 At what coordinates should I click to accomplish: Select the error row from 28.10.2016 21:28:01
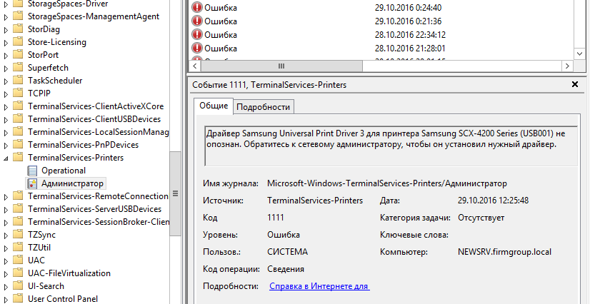click(x=381, y=48)
